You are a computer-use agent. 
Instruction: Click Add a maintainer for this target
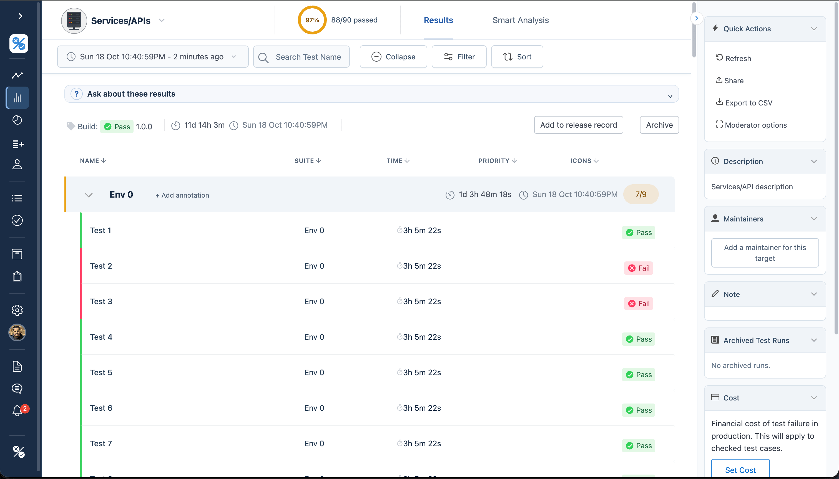point(765,253)
